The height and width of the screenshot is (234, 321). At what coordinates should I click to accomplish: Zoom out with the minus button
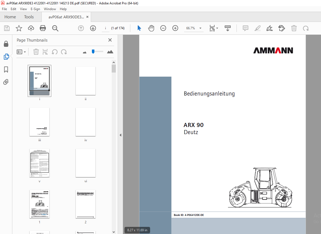point(163,28)
